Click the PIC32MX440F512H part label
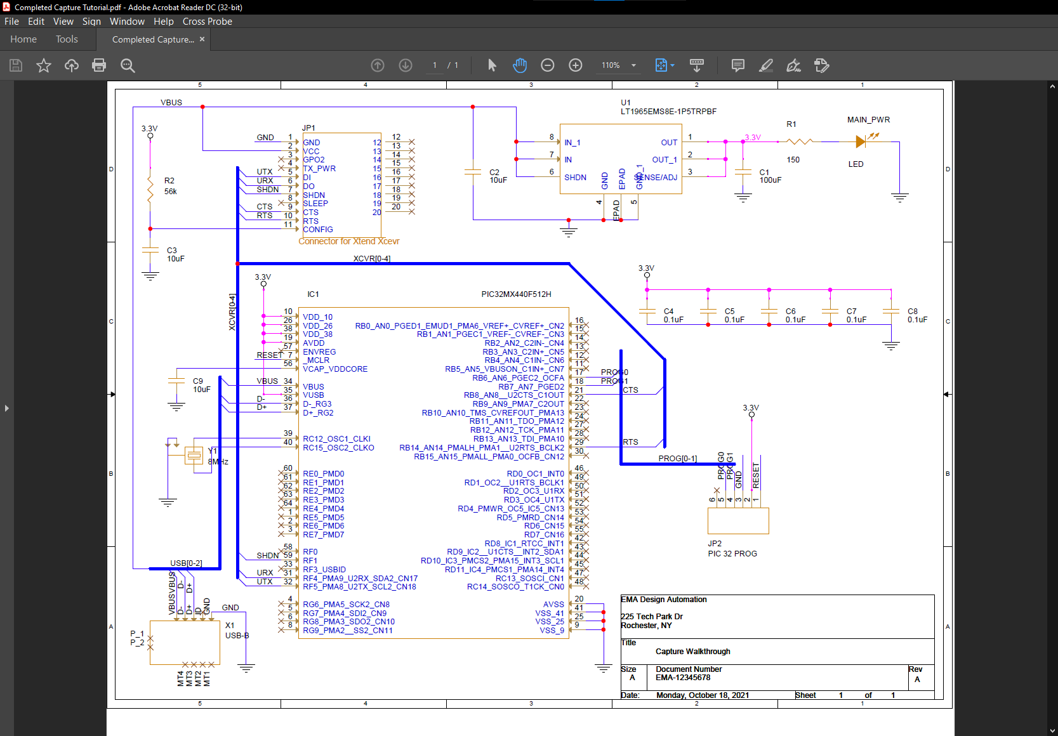Viewport: 1058px width, 736px height. pos(516,294)
